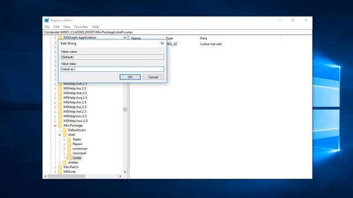Select the MSHelp.hxt.2.5 key

75,112
